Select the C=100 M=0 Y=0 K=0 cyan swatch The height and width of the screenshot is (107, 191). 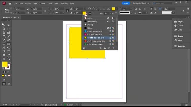click(x=99, y=31)
